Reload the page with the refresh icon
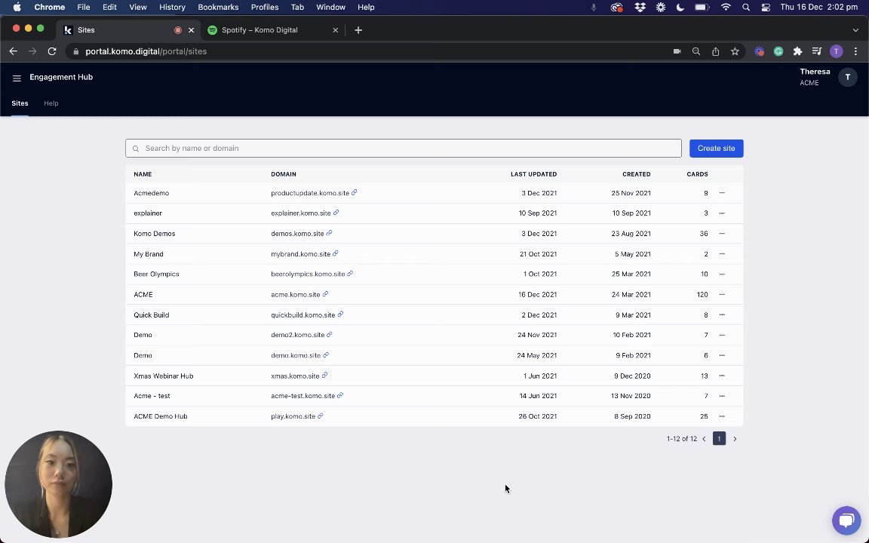The image size is (869, 543). (x=52, y=51)
